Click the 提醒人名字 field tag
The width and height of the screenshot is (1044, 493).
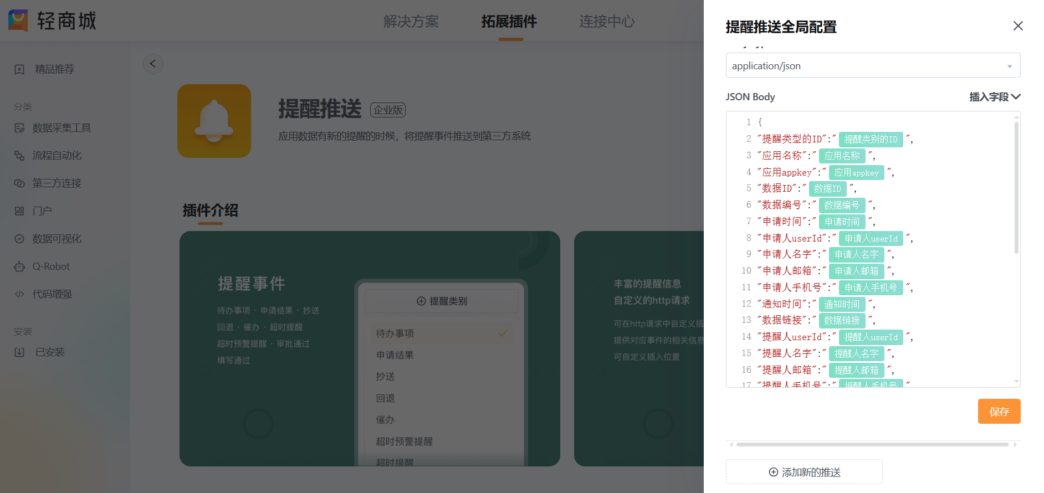click(x=857, y=353)
